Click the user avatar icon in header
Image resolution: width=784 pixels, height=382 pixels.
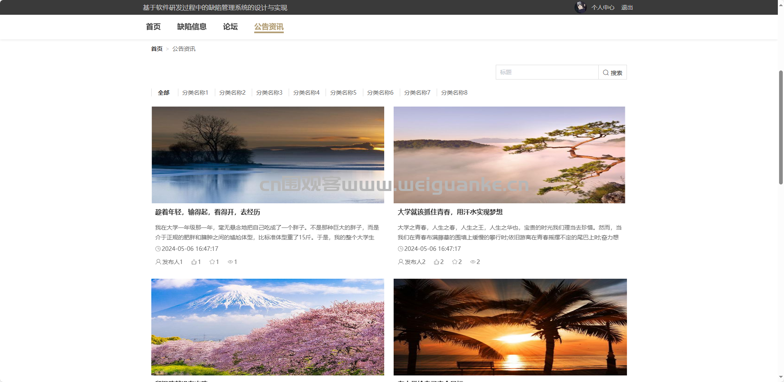(x=580, y=7)
